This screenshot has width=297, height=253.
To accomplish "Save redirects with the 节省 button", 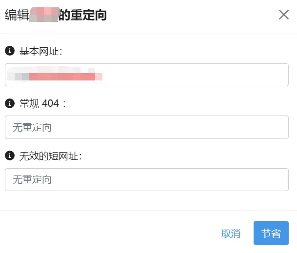I will click(x=271, y=233).
